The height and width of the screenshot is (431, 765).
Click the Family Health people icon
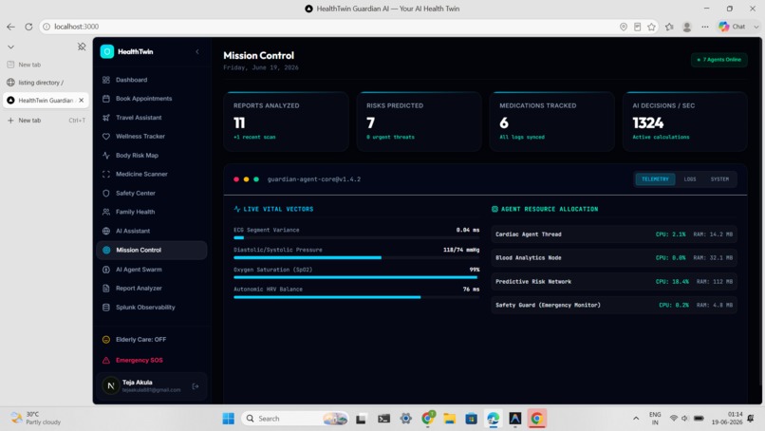[x=106, y=212]
